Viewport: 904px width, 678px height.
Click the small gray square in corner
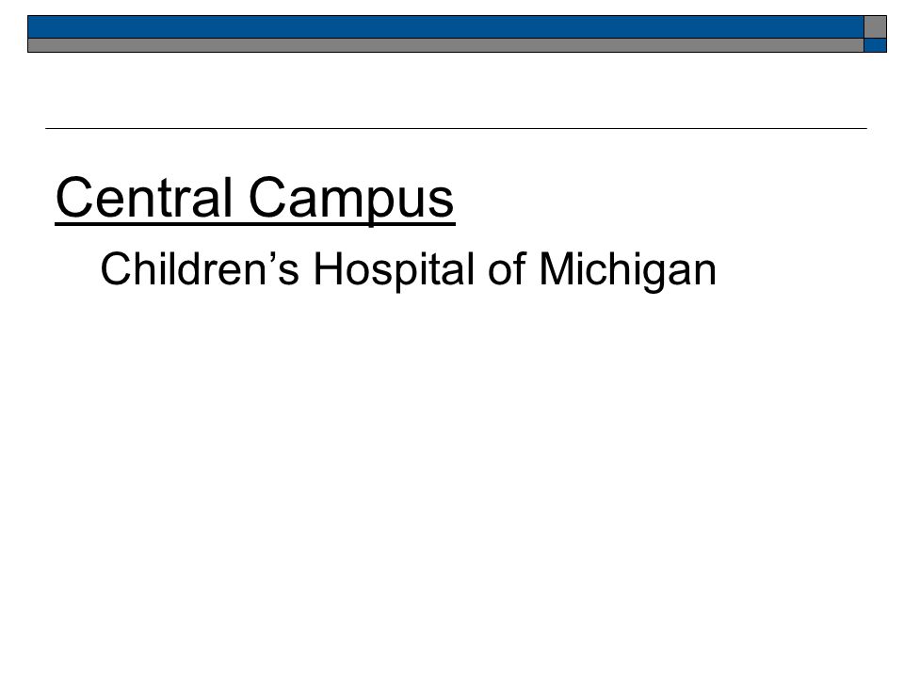(x=875, y=27)
